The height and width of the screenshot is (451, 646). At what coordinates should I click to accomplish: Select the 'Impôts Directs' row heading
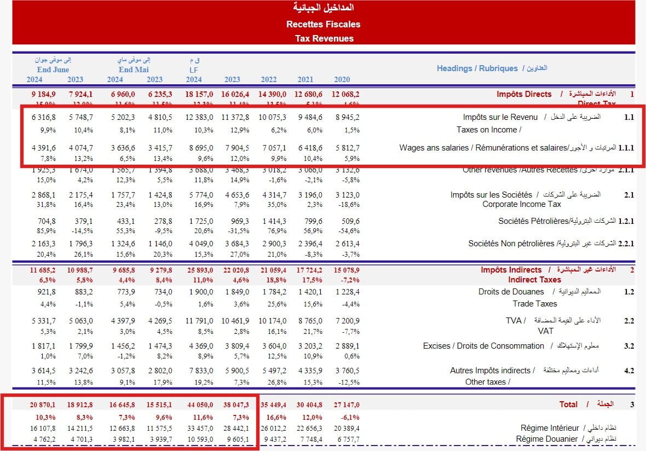click(x=524, y=94)
